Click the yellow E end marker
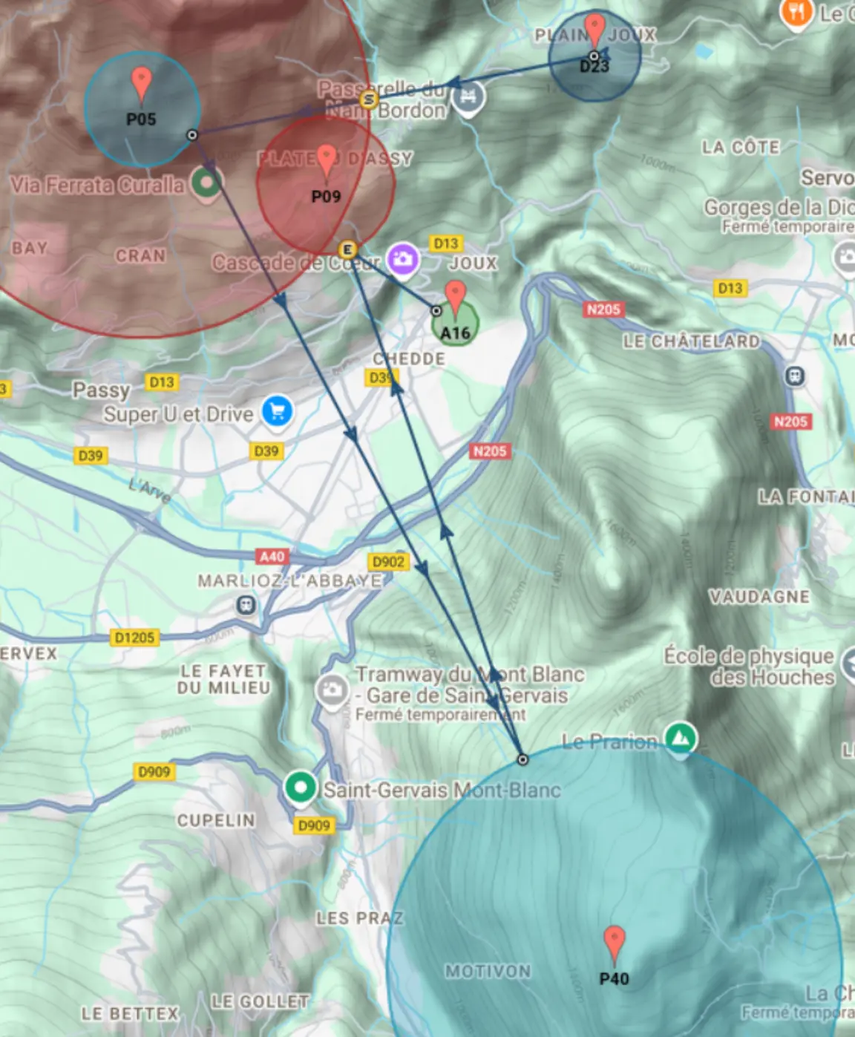 347,249
